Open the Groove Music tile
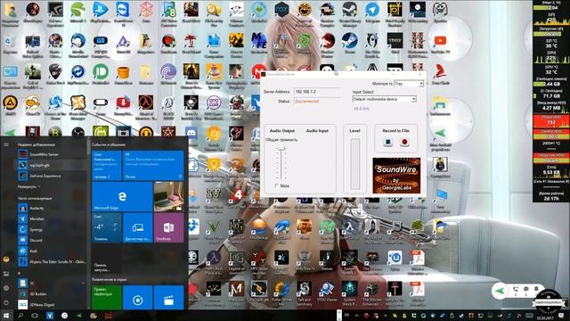570x321 pixels. pos(138,298)
